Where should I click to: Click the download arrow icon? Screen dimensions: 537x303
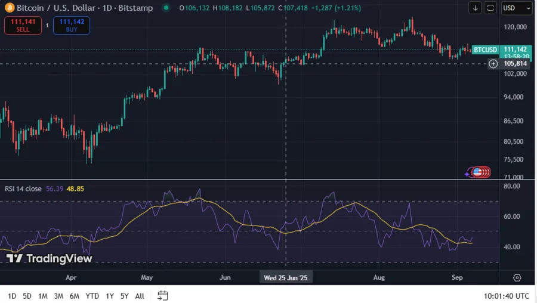[475, 8]
